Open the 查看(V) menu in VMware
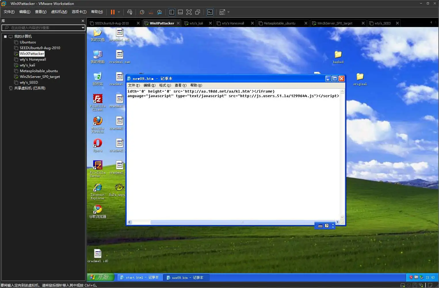439x288 pixels. [41, 12]
